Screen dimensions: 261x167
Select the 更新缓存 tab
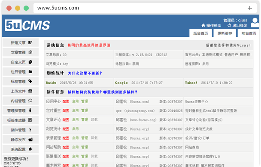tap(225, 33)
